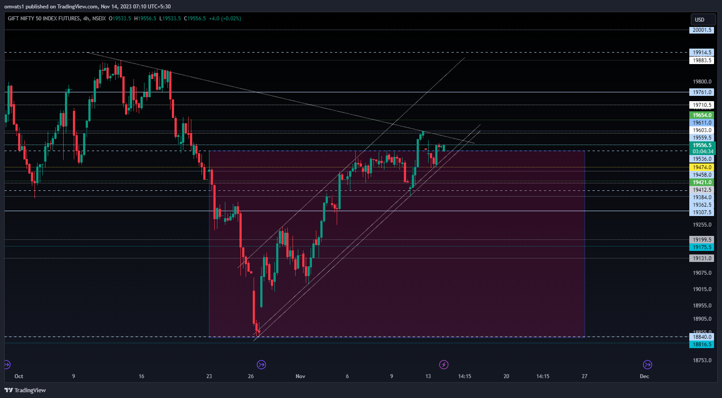This screenshot has height=398, width=722.
Task: Click the 19255.0 price scale value
Action: pyautogui.click(x=702, y=225)
